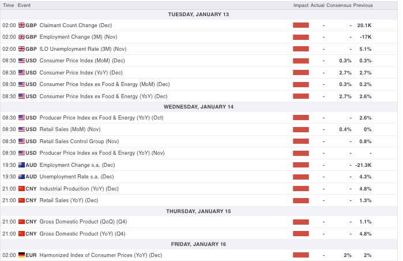Click the red impact bar for Retail Sales (MoM)
403x261 pixels.
tap(301, 129)
